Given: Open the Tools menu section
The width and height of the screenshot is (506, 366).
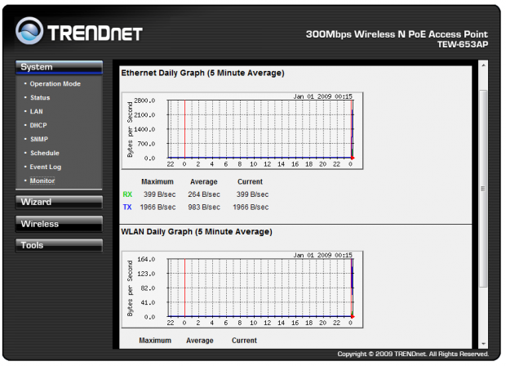Looking at the screenshot, I should 59,245.
